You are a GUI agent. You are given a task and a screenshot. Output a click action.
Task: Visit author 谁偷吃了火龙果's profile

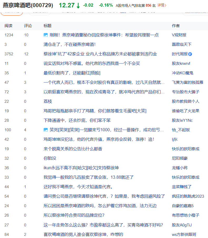[186, 111]
